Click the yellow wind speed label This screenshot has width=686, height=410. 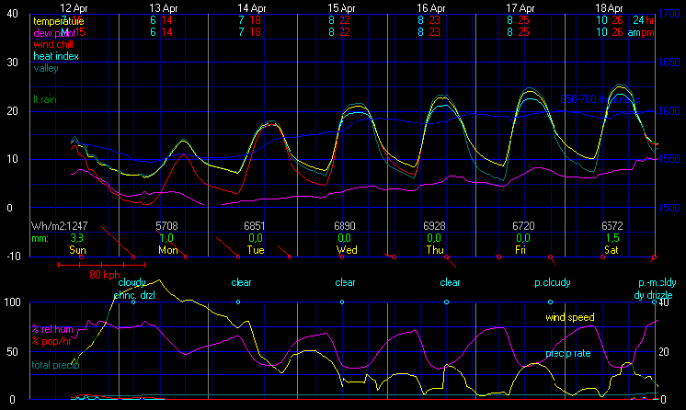[x=567, y=317]
